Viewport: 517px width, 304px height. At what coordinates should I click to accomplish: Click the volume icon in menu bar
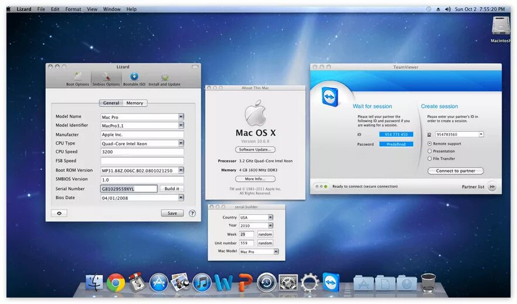coord(448,9)
